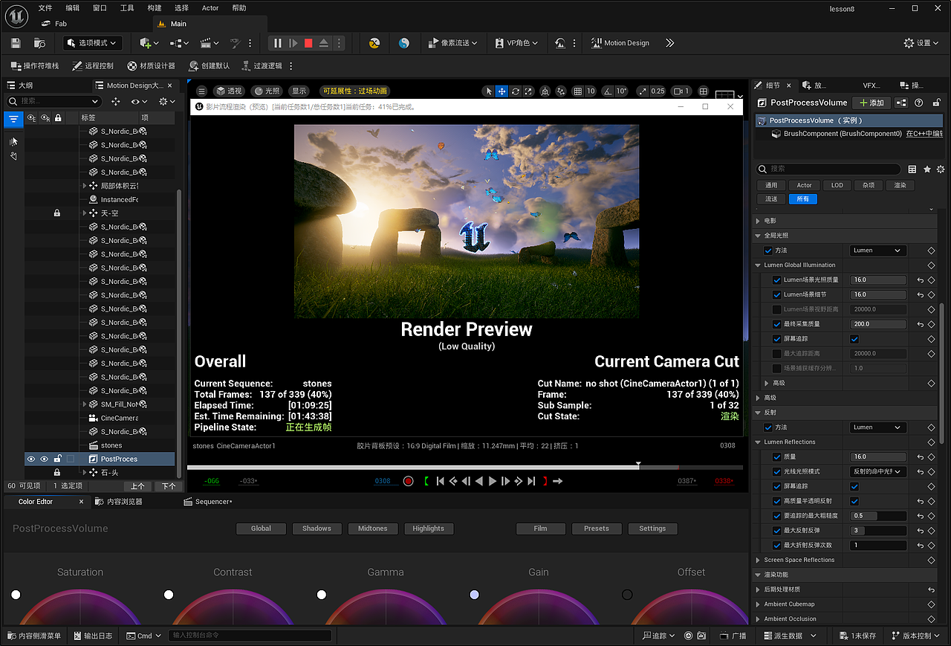Expand the 电影 section in Details
The image size is (951, 646).
[758, 221]
